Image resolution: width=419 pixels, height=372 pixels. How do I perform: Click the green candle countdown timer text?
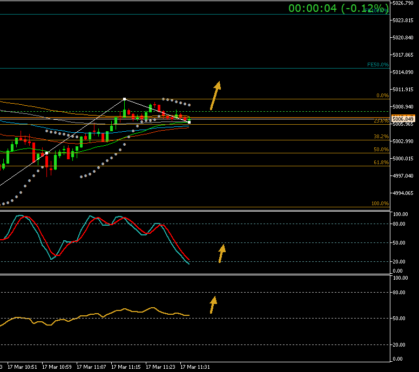338,8
